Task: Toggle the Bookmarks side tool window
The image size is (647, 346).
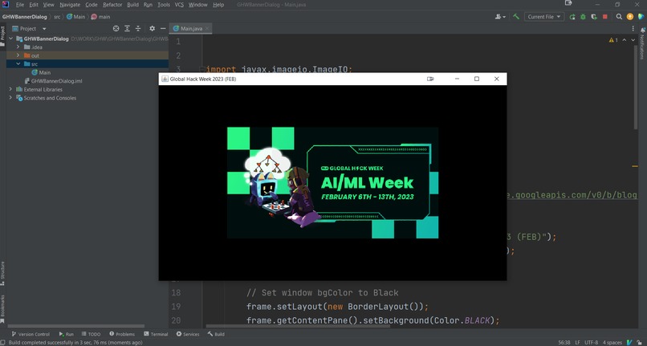Action: (x=2, y=309)
